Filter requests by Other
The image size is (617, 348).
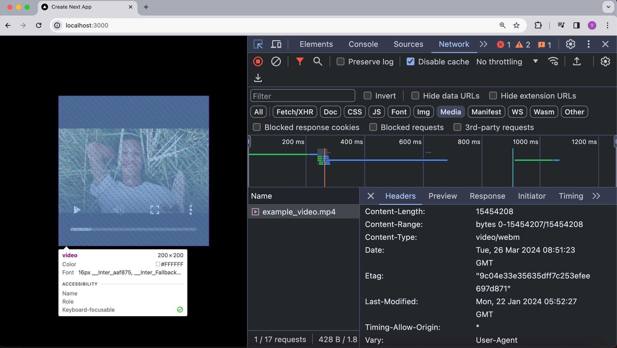(574, 112)
